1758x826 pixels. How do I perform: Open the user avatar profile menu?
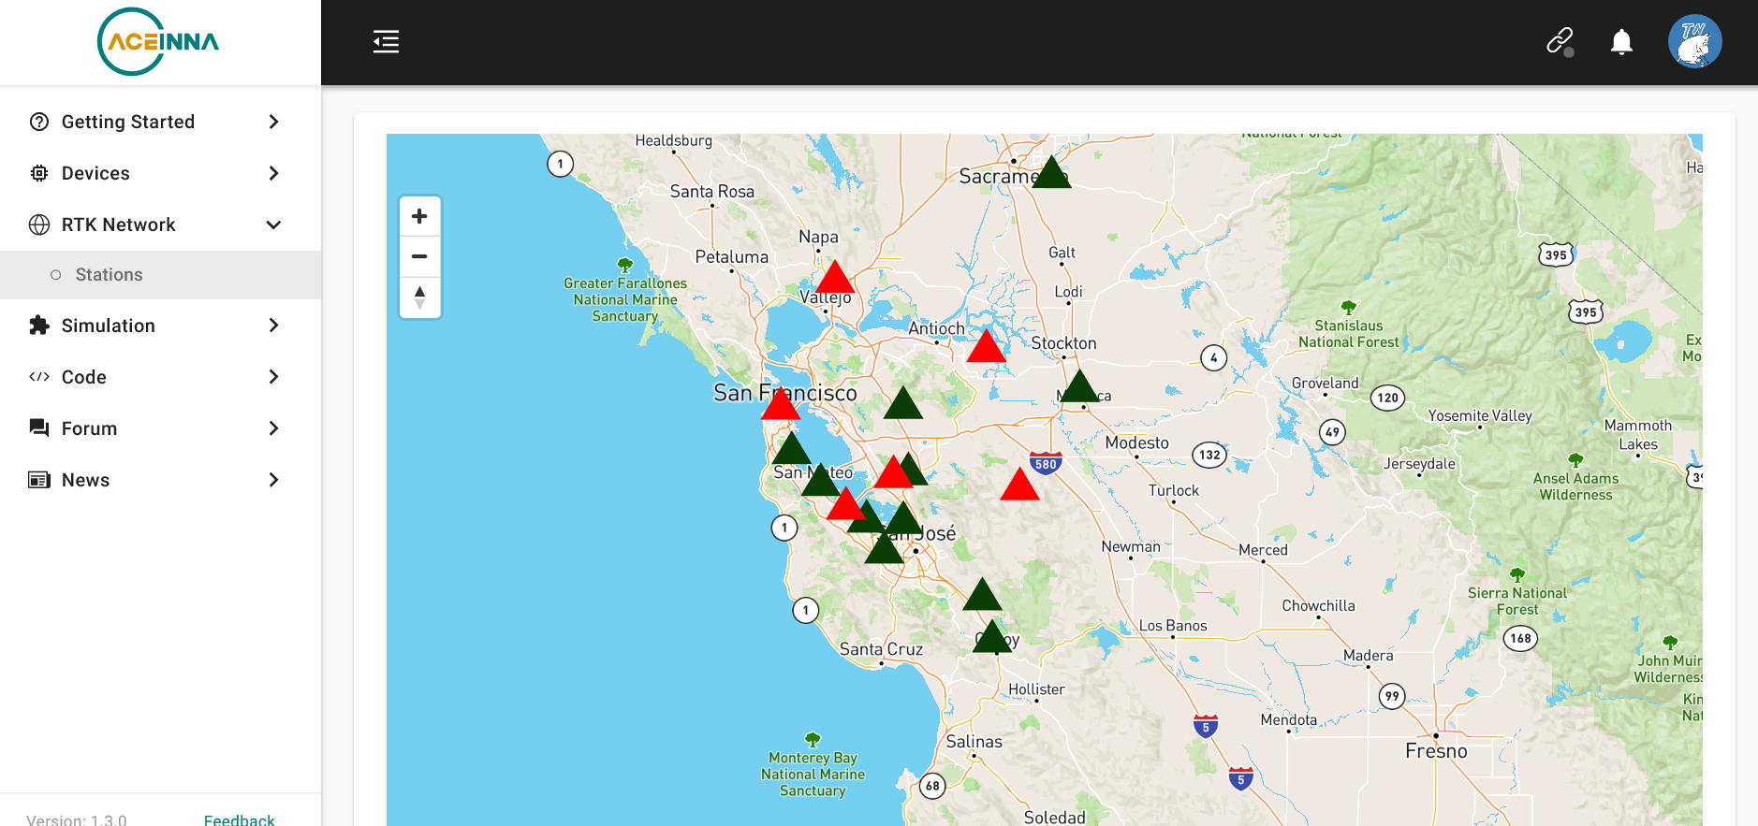(1694, 42)
